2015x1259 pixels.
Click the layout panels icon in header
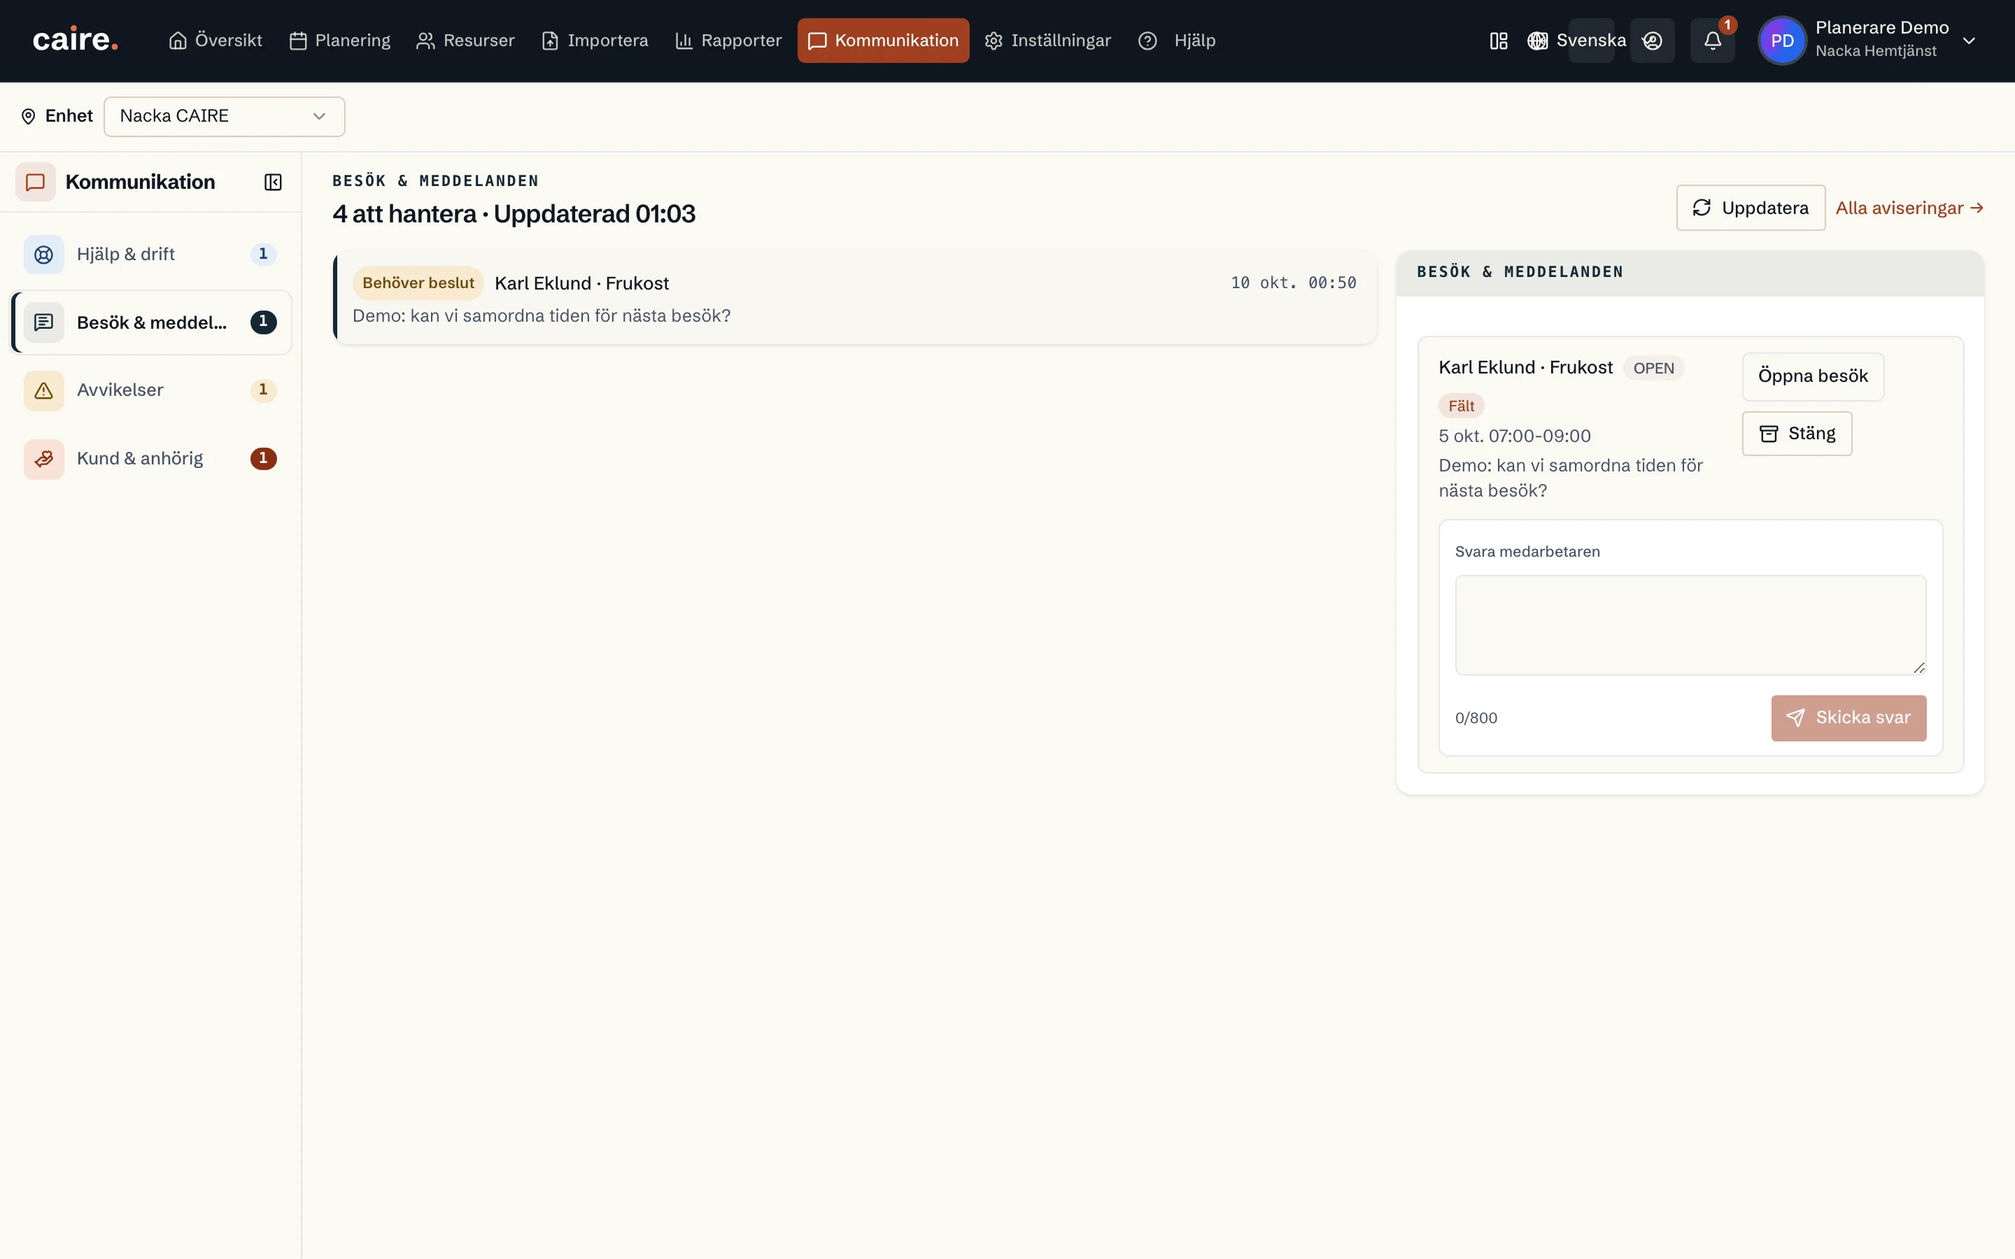(x=1498, y=41)
